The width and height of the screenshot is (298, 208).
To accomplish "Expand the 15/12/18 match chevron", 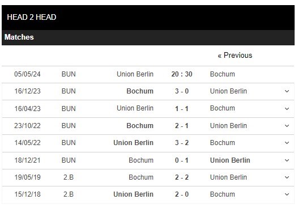I will (287, 194).
